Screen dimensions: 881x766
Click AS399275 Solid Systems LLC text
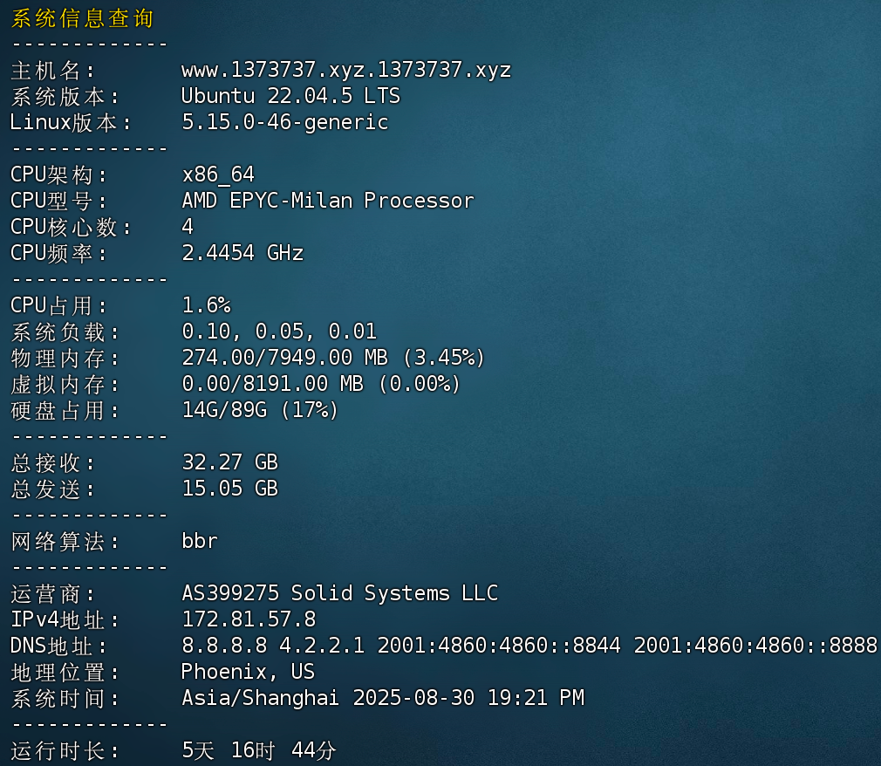pos(339,593)
